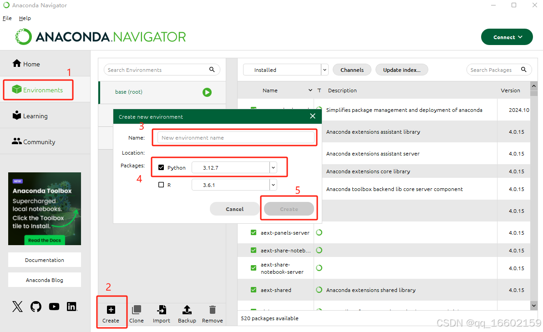
Task: Open the Help menu
Action: 25,18
